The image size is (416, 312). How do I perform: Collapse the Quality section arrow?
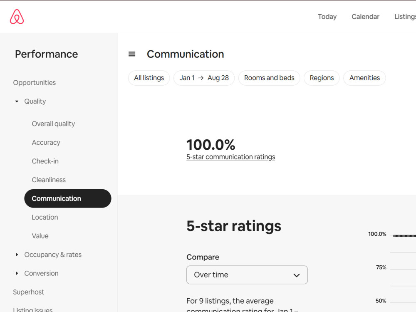coord(17,102)
